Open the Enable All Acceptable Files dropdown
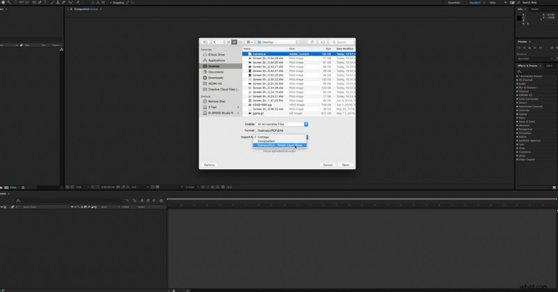 282,124
